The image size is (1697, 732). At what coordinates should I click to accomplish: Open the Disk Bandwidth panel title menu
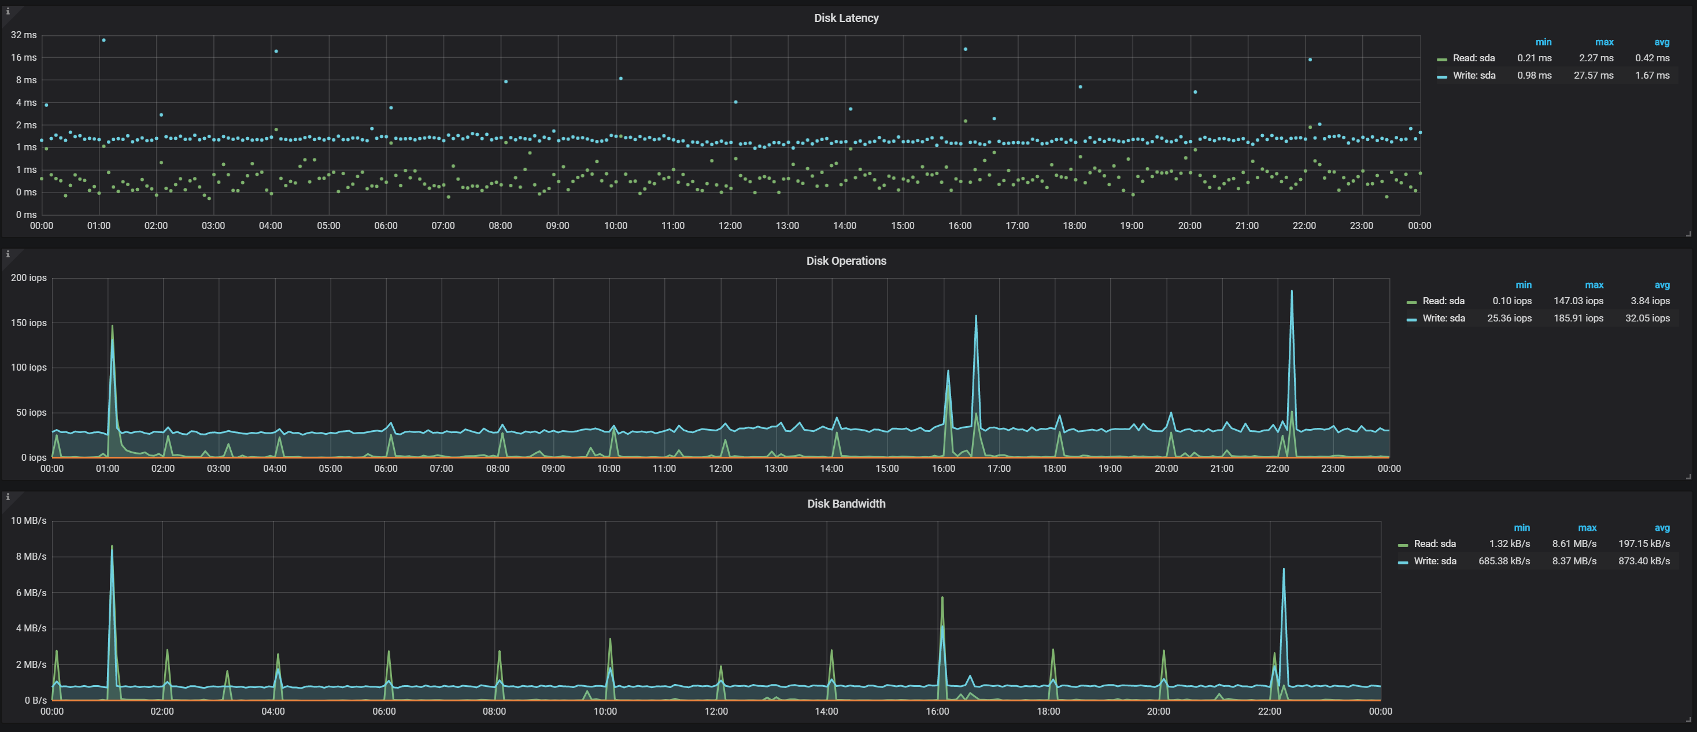click(x=846, y=504)
